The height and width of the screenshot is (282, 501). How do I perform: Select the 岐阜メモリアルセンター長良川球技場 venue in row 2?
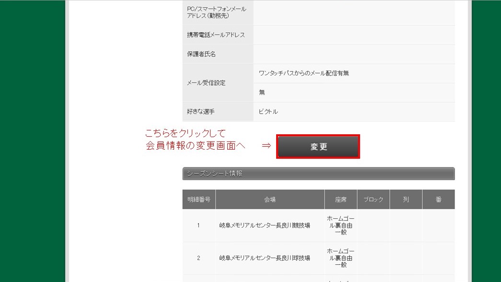[x=265, y=258]
